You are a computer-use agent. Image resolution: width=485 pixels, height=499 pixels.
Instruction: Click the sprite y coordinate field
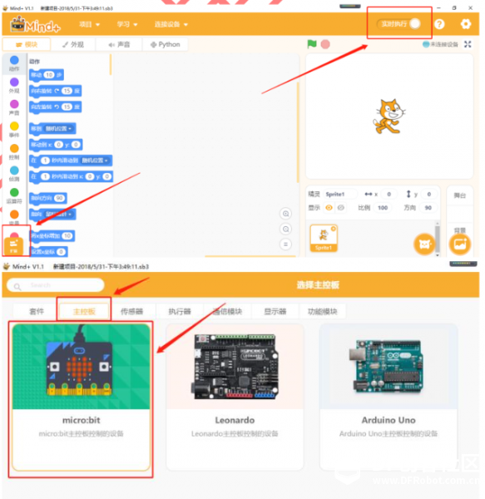click(429, 194)
